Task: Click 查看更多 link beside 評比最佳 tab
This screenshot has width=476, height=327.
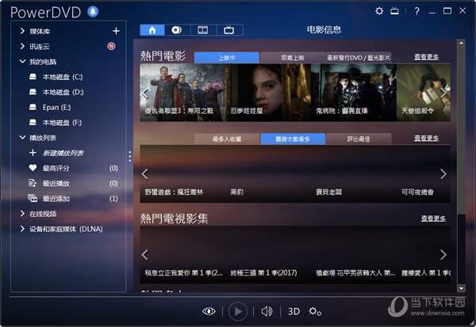Action: 426,139
